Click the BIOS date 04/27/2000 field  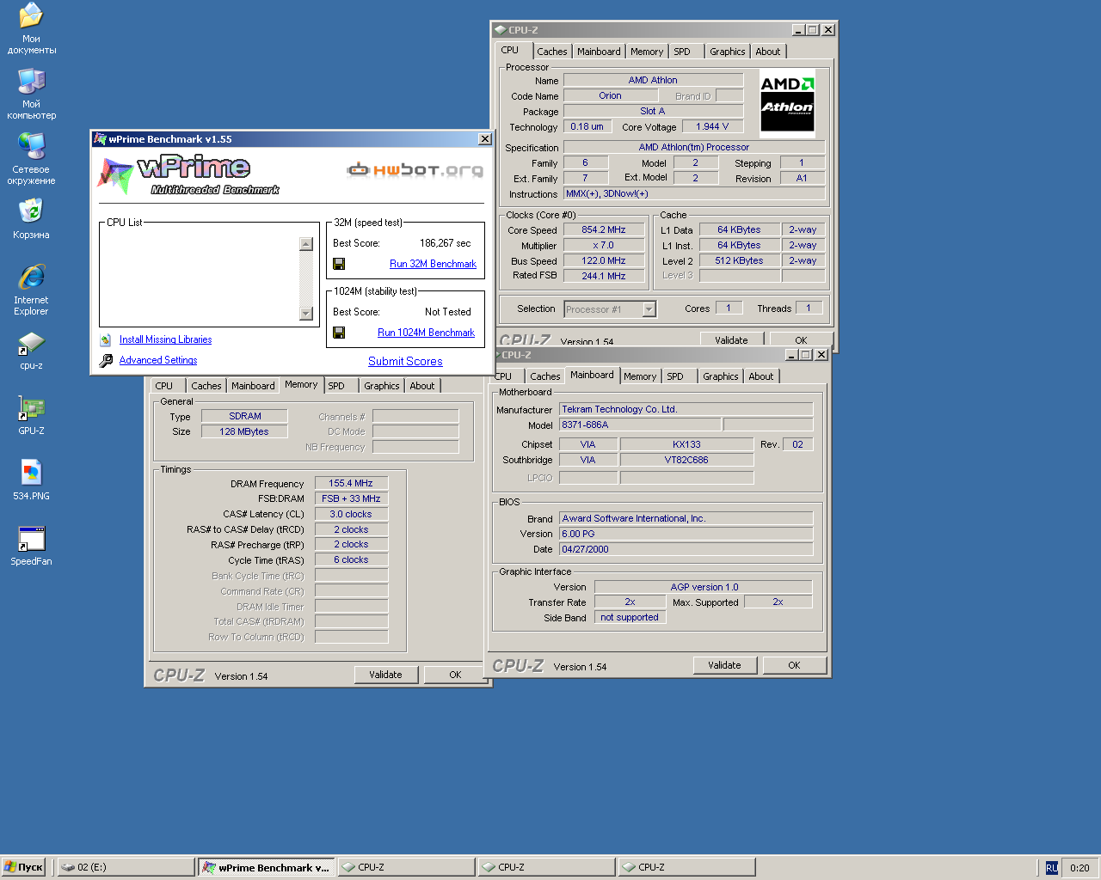coord(686,550)
